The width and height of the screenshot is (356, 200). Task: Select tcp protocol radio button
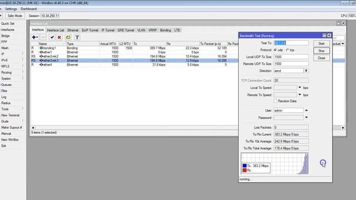coord(288,50)
